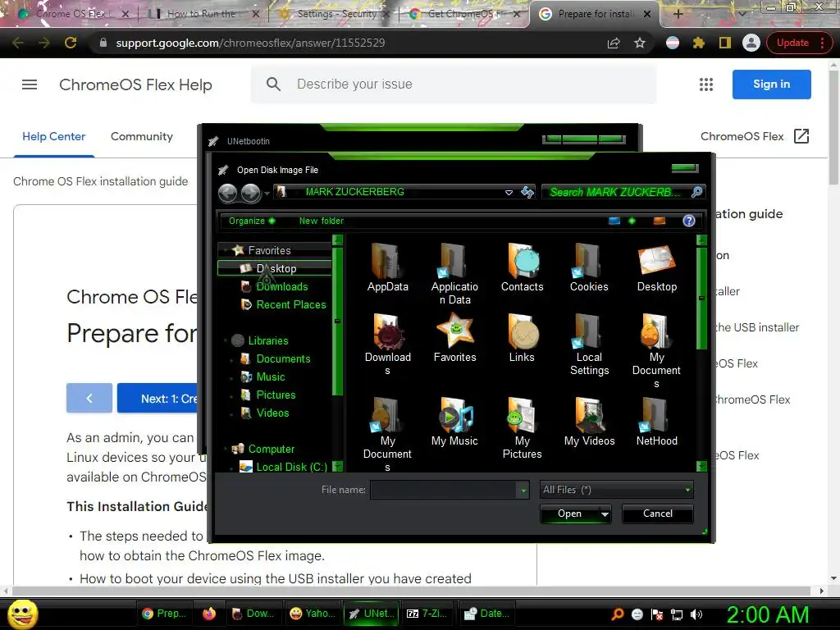
Task: Select the Application Data folder
Action: [x=454, y=273]
